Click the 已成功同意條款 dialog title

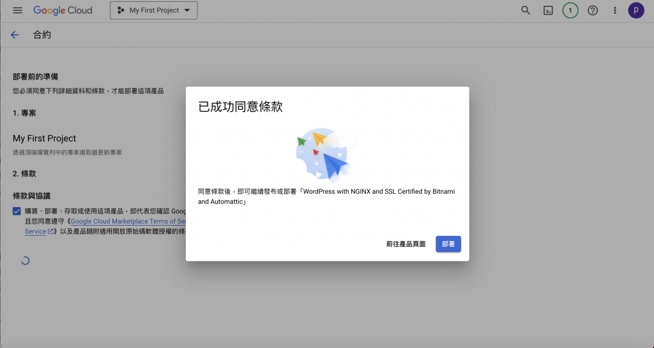(240, 106)
